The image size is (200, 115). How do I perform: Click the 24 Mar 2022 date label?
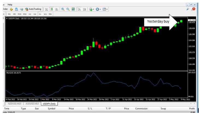click(x=92, y=100)
